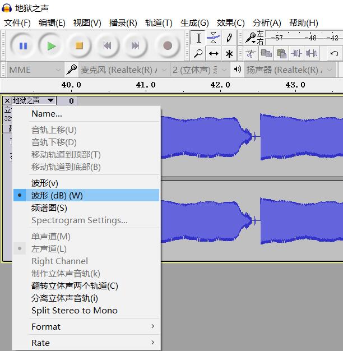Start playback with the green Play button
The width and height of the screenshot is (343, 351).
51,46
